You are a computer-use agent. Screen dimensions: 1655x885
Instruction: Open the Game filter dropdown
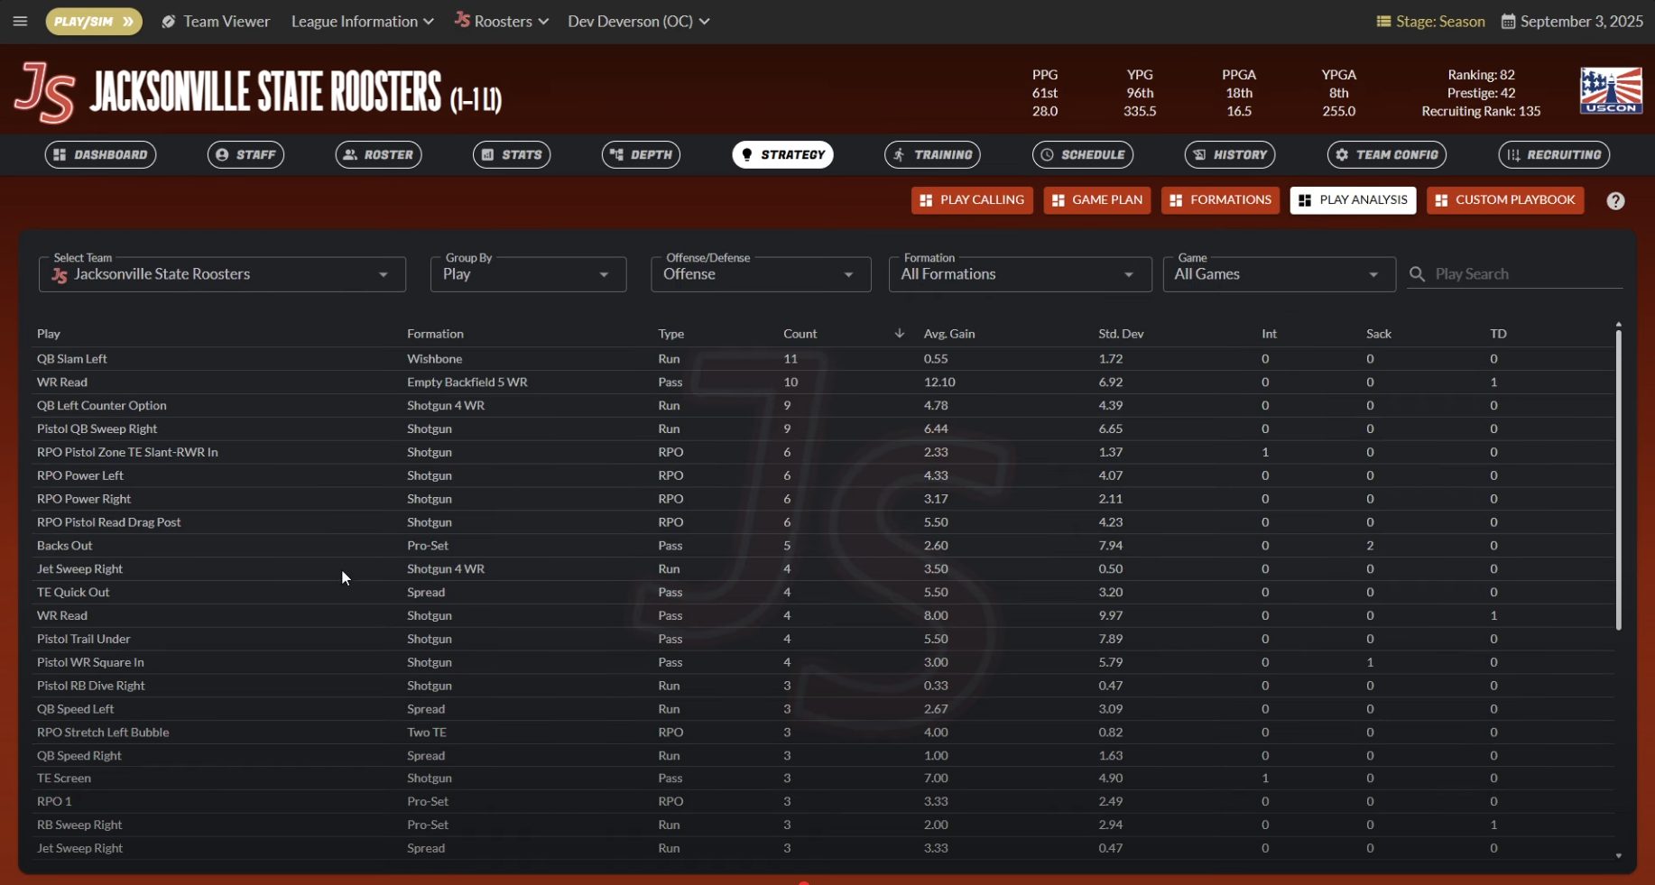point(1279,274)
